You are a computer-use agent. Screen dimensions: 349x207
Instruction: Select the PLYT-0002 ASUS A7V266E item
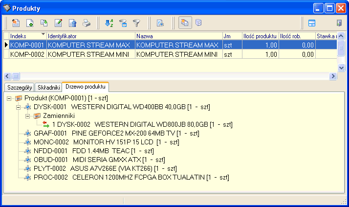point(105,168)
